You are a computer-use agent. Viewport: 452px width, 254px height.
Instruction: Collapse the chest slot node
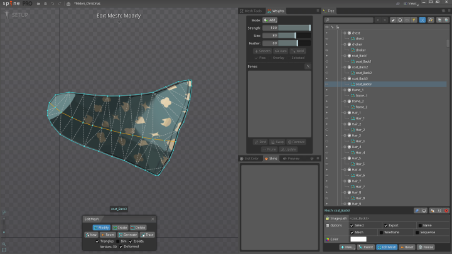(345, 33)
